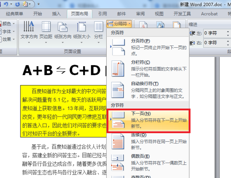Click the 纸张方向 icon

tap(63, 27)
